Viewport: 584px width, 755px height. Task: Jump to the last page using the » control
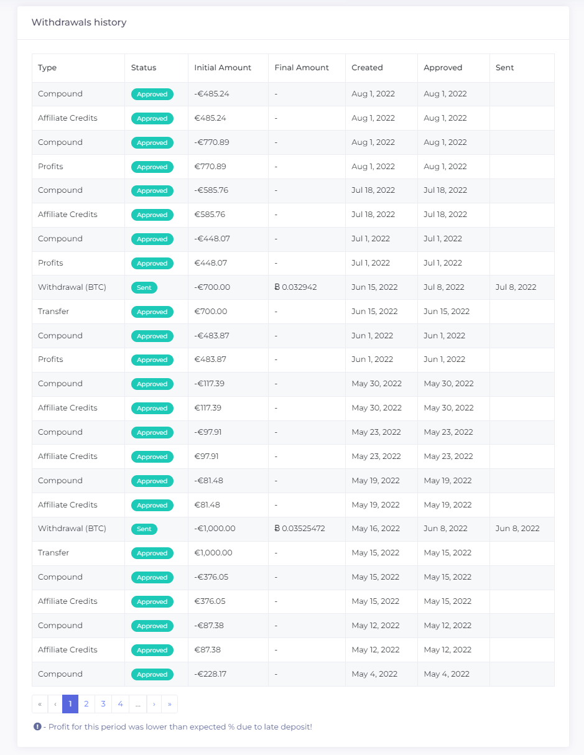(169, 703)
